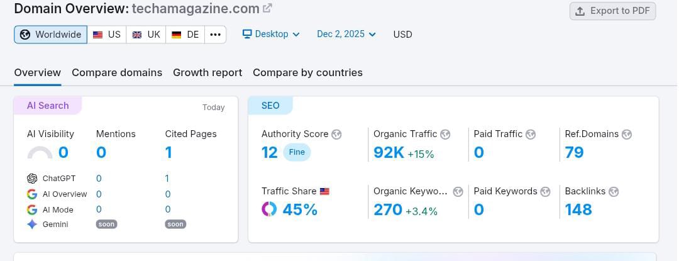This screenshot has width=679, height=261.
Task: Open more countries ellipsis menu
Action: coord(215,35)
